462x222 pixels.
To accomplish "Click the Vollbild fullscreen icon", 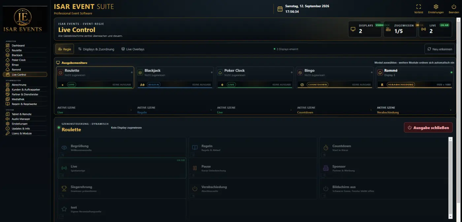I will tap(418, 7).
